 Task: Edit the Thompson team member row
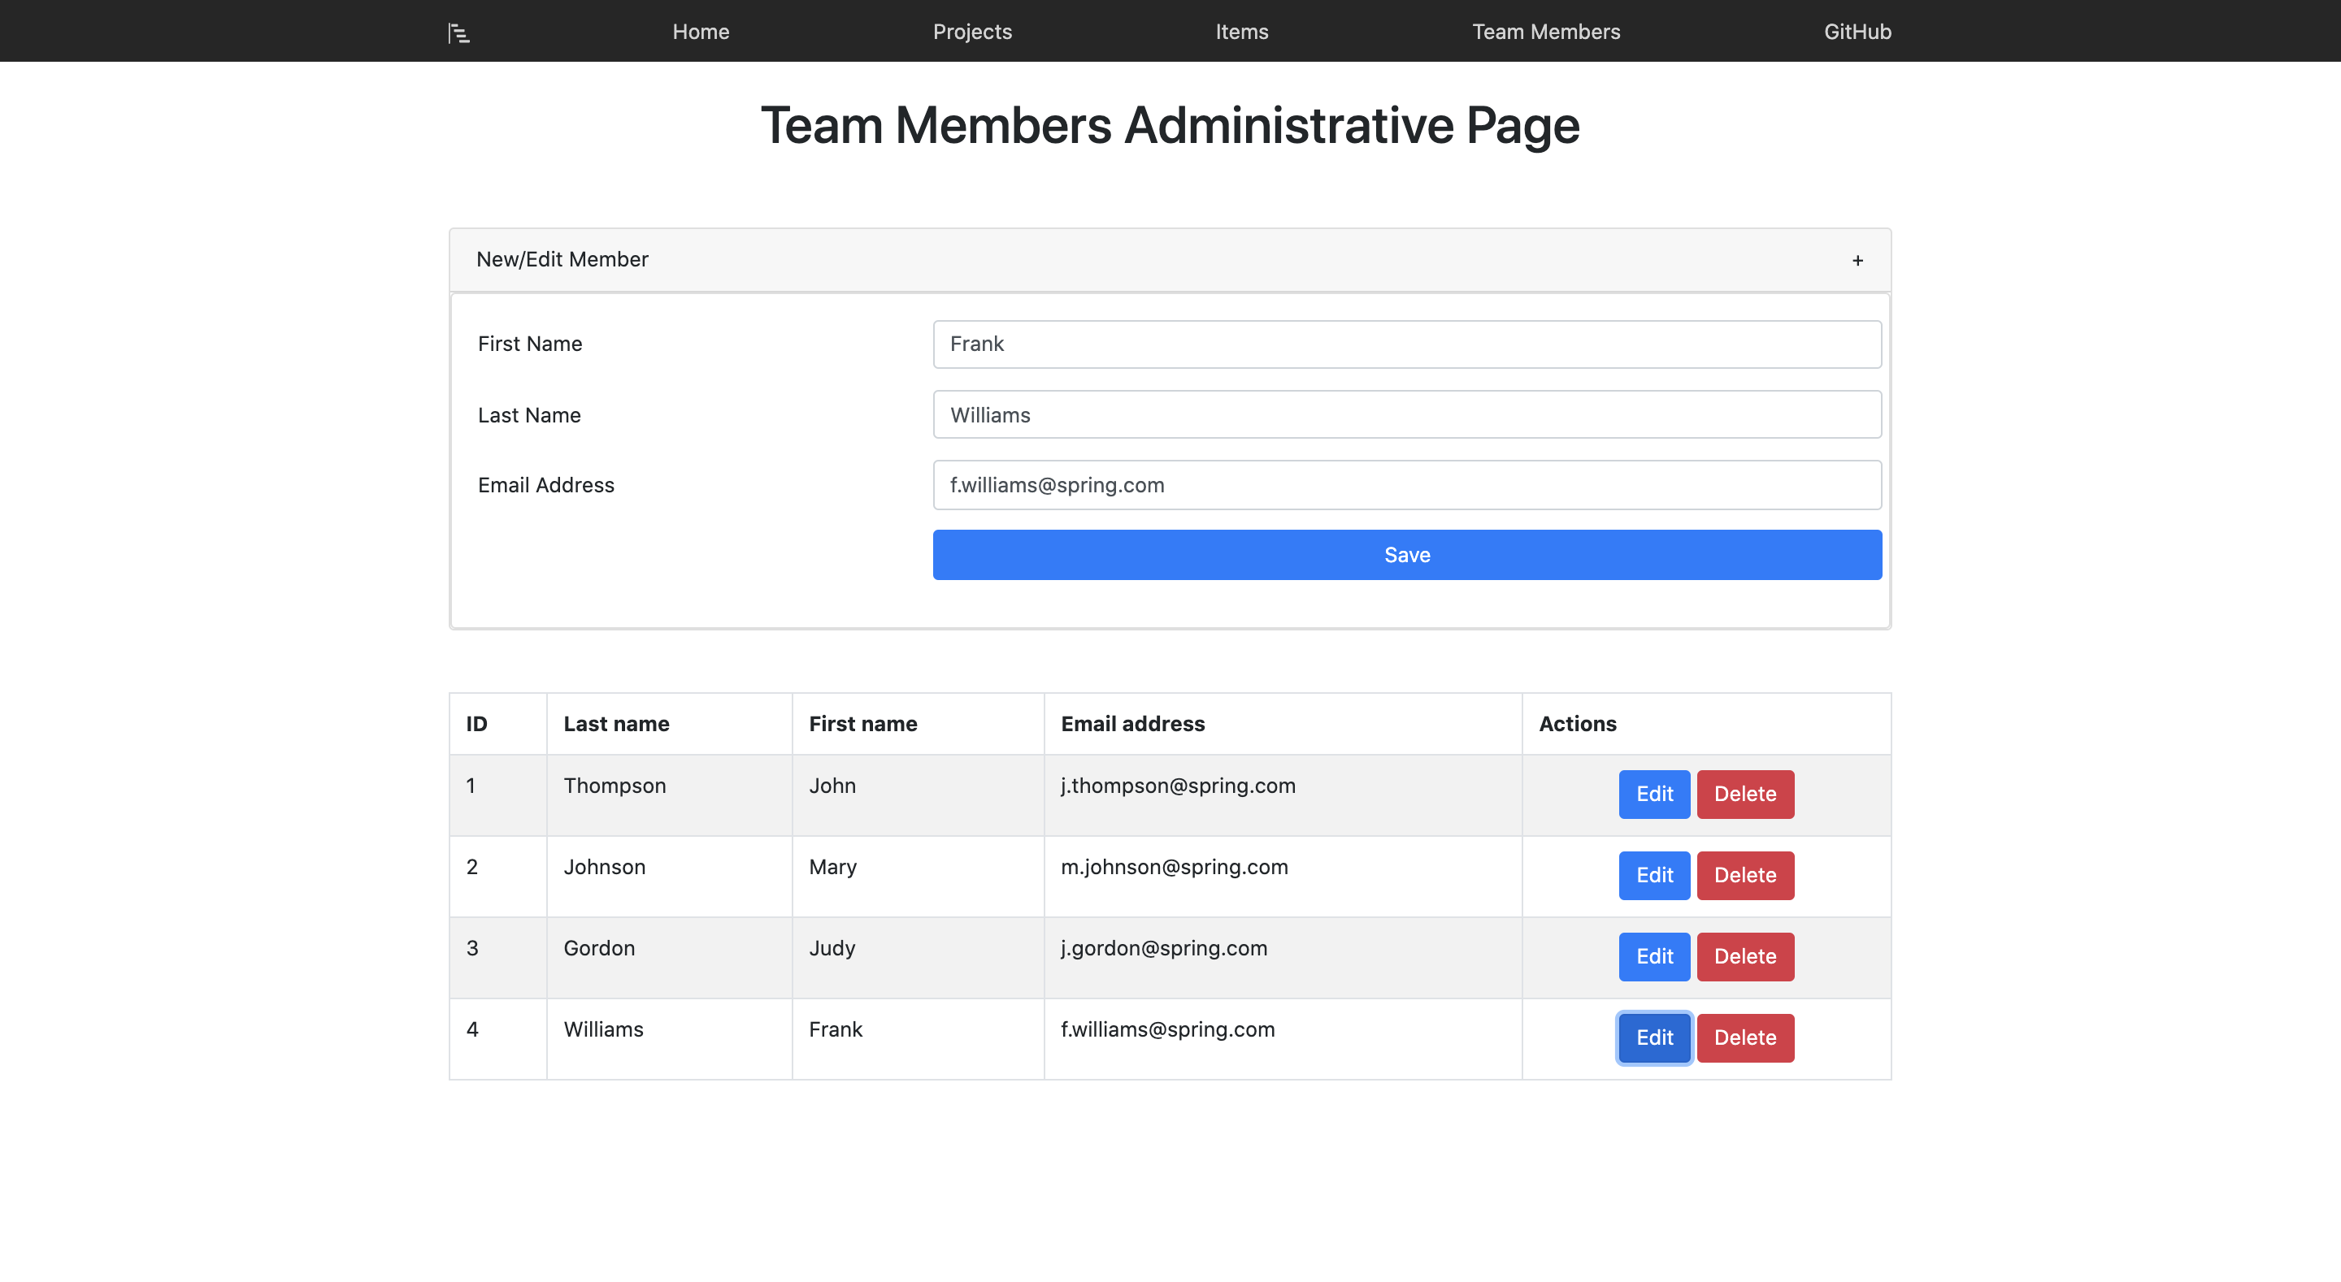click(1653, 794)
